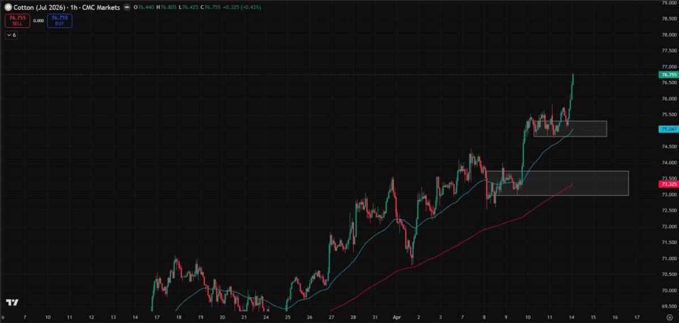The height and width of the screenshot is (323, 679).
Task: Click the red 73.325 moving average label
Action: pos(668,184)
